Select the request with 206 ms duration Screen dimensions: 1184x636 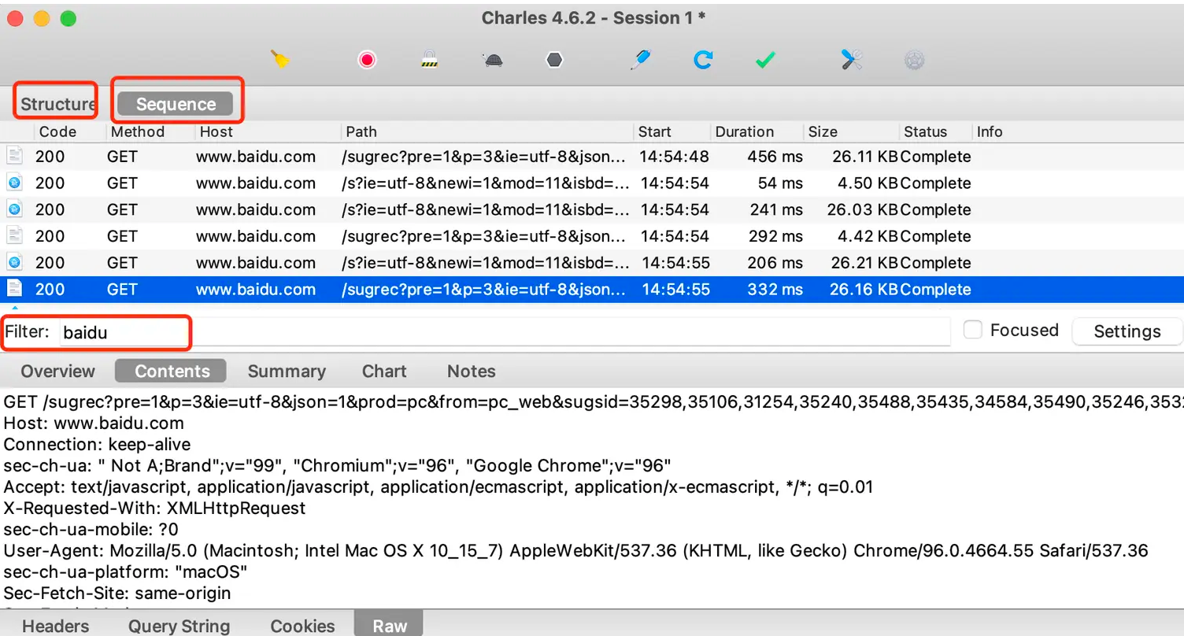592,263
